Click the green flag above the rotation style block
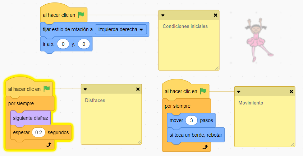Screen dimensions: 303x156 pos(81,15)
